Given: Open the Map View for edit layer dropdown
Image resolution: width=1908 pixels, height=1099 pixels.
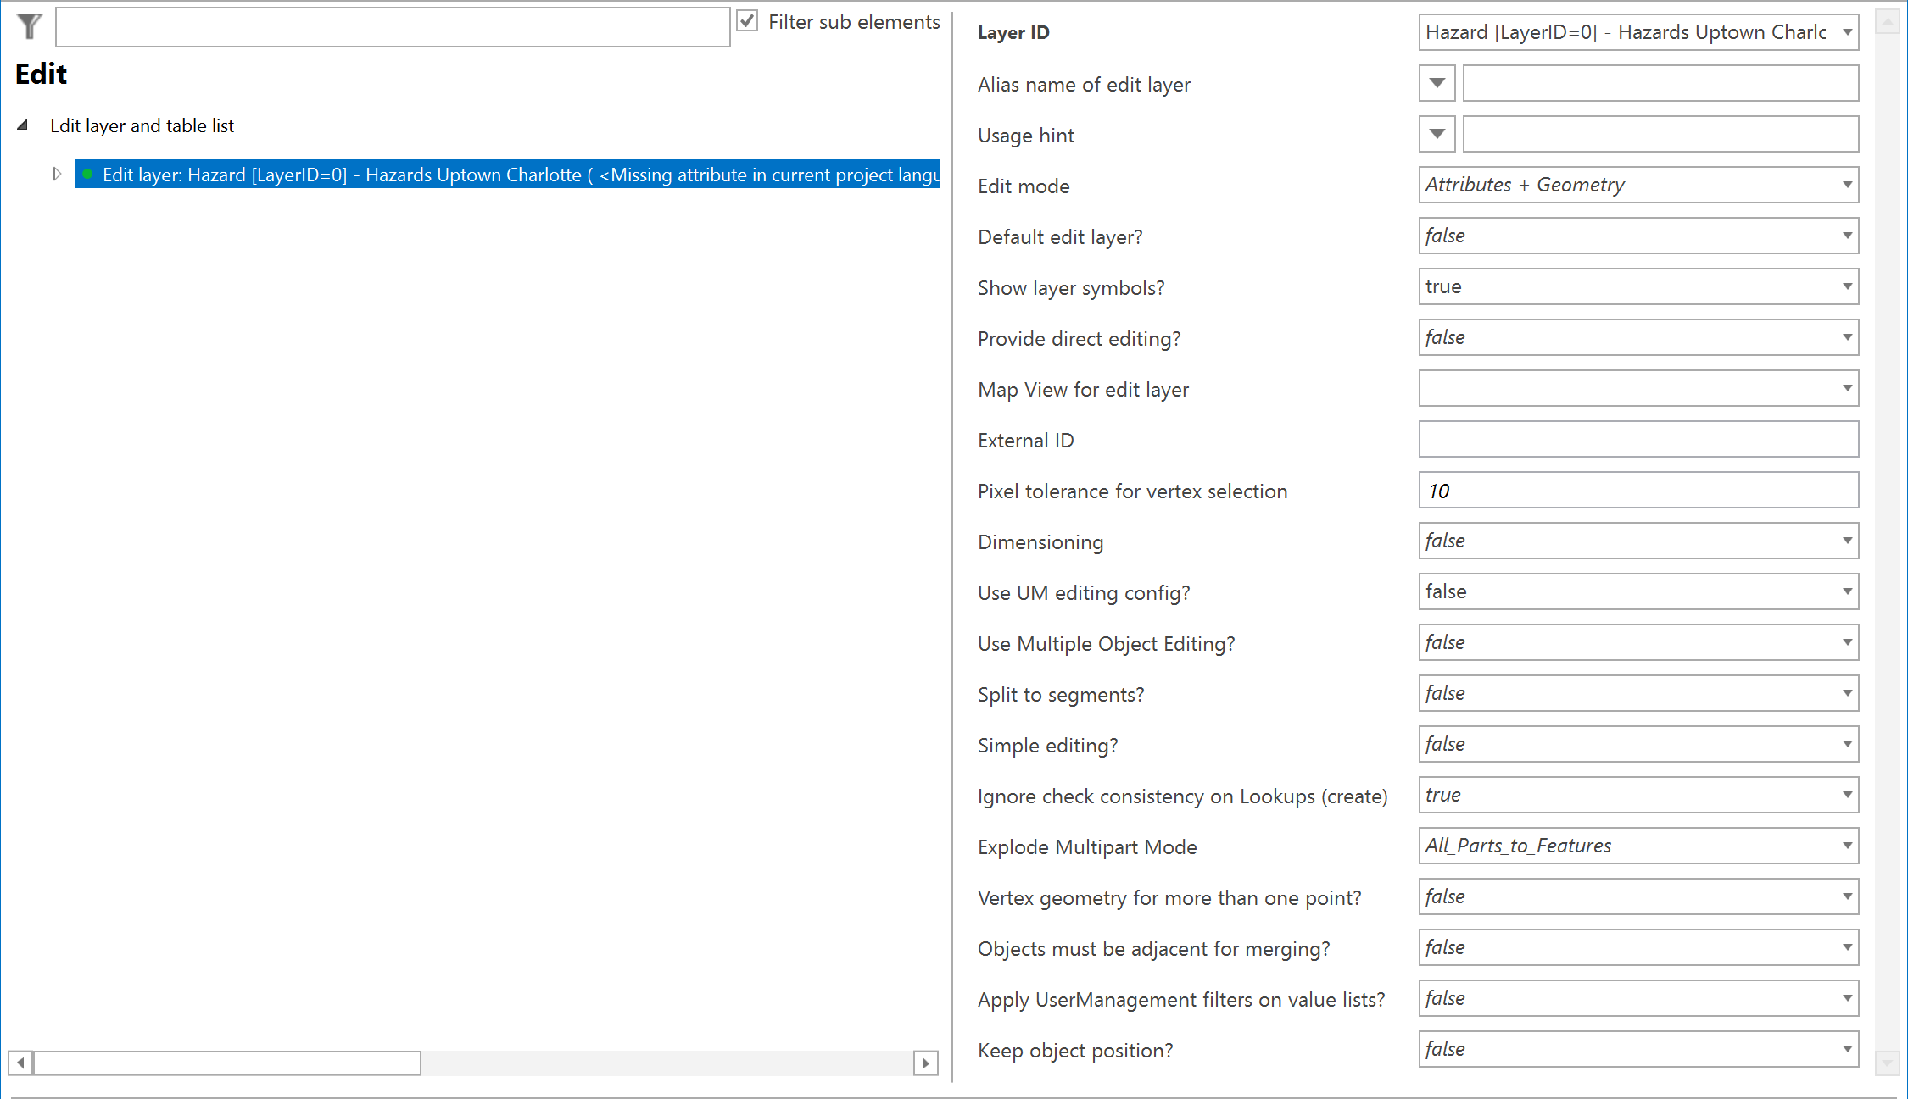Looking at the screenshot, I should pos(1848,388).
